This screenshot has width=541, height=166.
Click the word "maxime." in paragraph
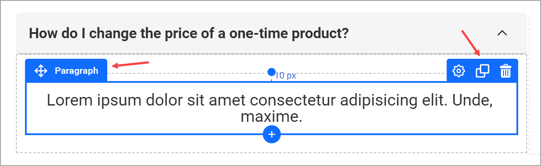(271, 117)
